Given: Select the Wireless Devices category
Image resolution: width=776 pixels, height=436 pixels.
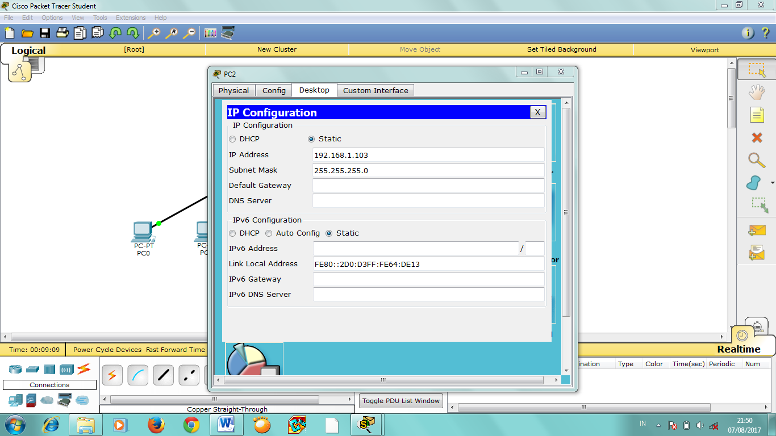Looking at the screenshot, I should [x=66, y=369].
